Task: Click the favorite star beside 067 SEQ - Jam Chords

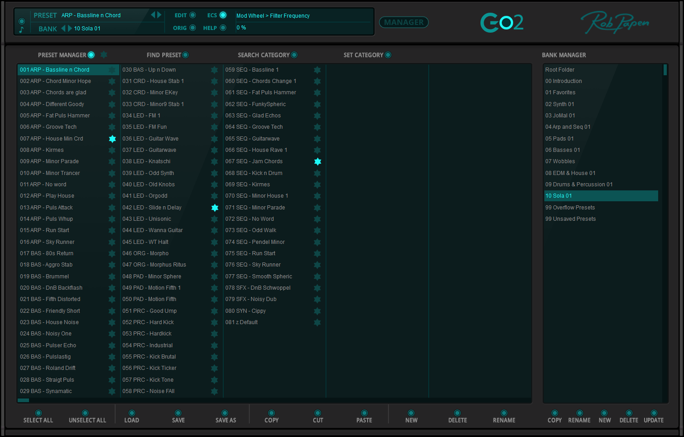Action: coord(317,161)
